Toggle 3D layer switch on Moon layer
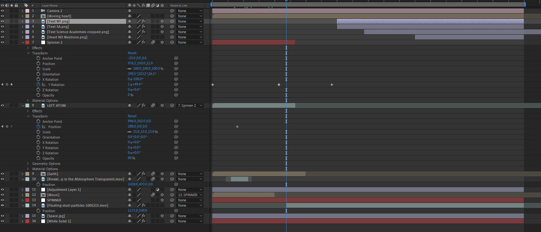This screenshot has width=541, height=232. (162, 195)
